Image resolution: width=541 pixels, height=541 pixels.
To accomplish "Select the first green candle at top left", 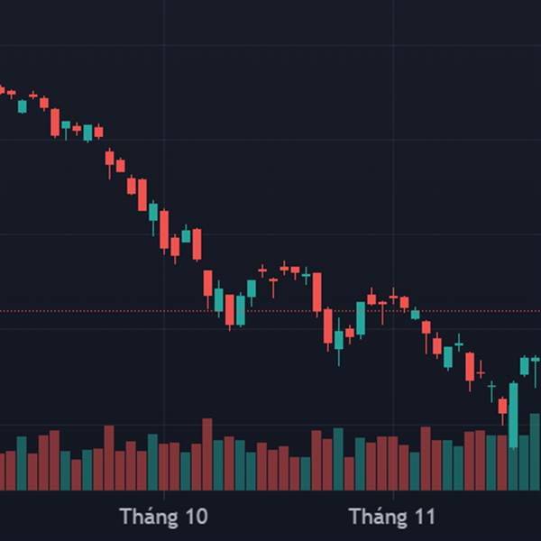I will point(23,106).
